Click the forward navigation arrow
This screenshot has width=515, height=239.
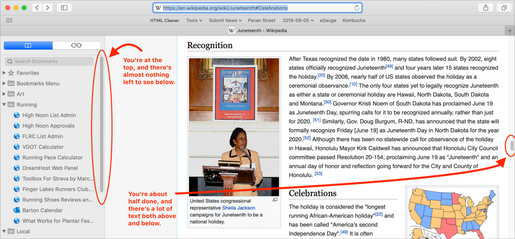pos(48,8)
